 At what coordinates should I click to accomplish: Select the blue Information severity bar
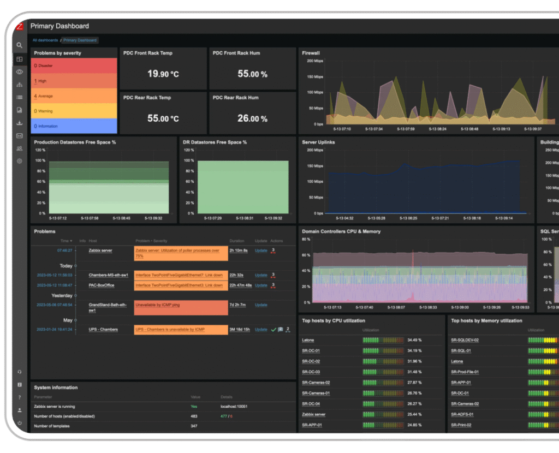click(x=74, y=126)
